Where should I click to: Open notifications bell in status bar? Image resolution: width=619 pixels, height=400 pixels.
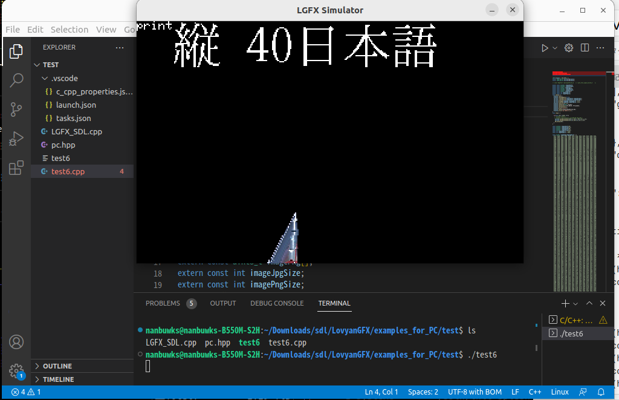(x=601, y=392)
